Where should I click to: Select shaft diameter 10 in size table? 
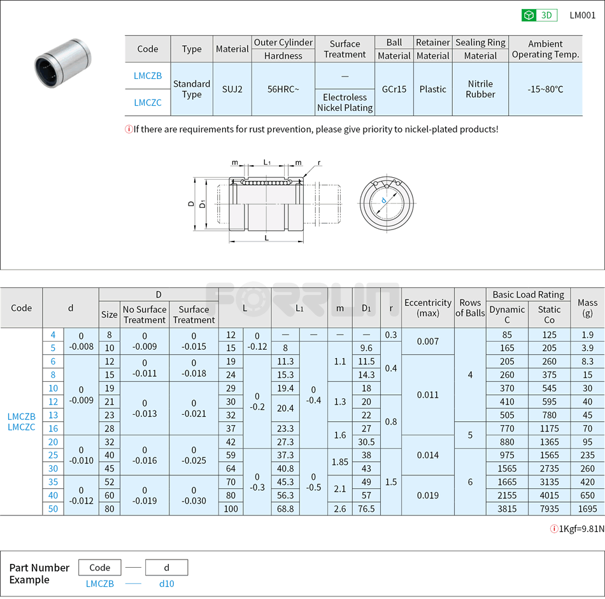click(53, 388)
